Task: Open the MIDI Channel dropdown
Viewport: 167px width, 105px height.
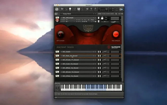Action: pyautogui.click(x=74, y=22)
